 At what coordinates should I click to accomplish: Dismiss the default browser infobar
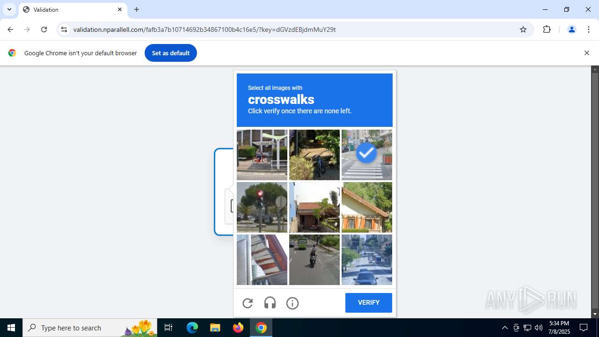[x=586, y=53]
